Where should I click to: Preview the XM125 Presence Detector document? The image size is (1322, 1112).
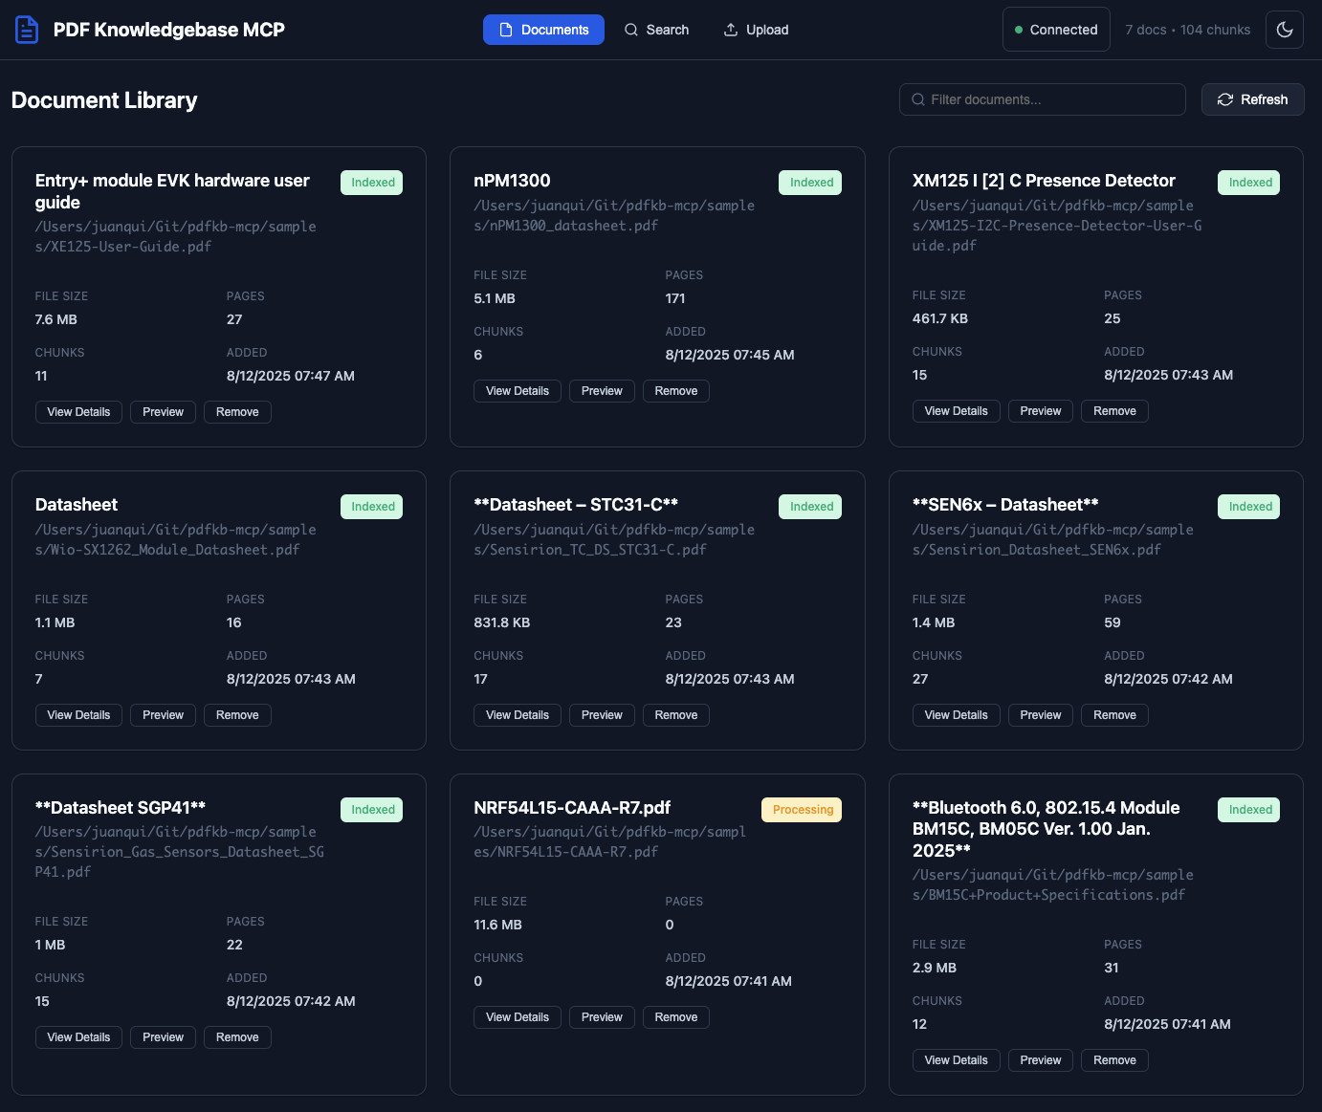1040,411
